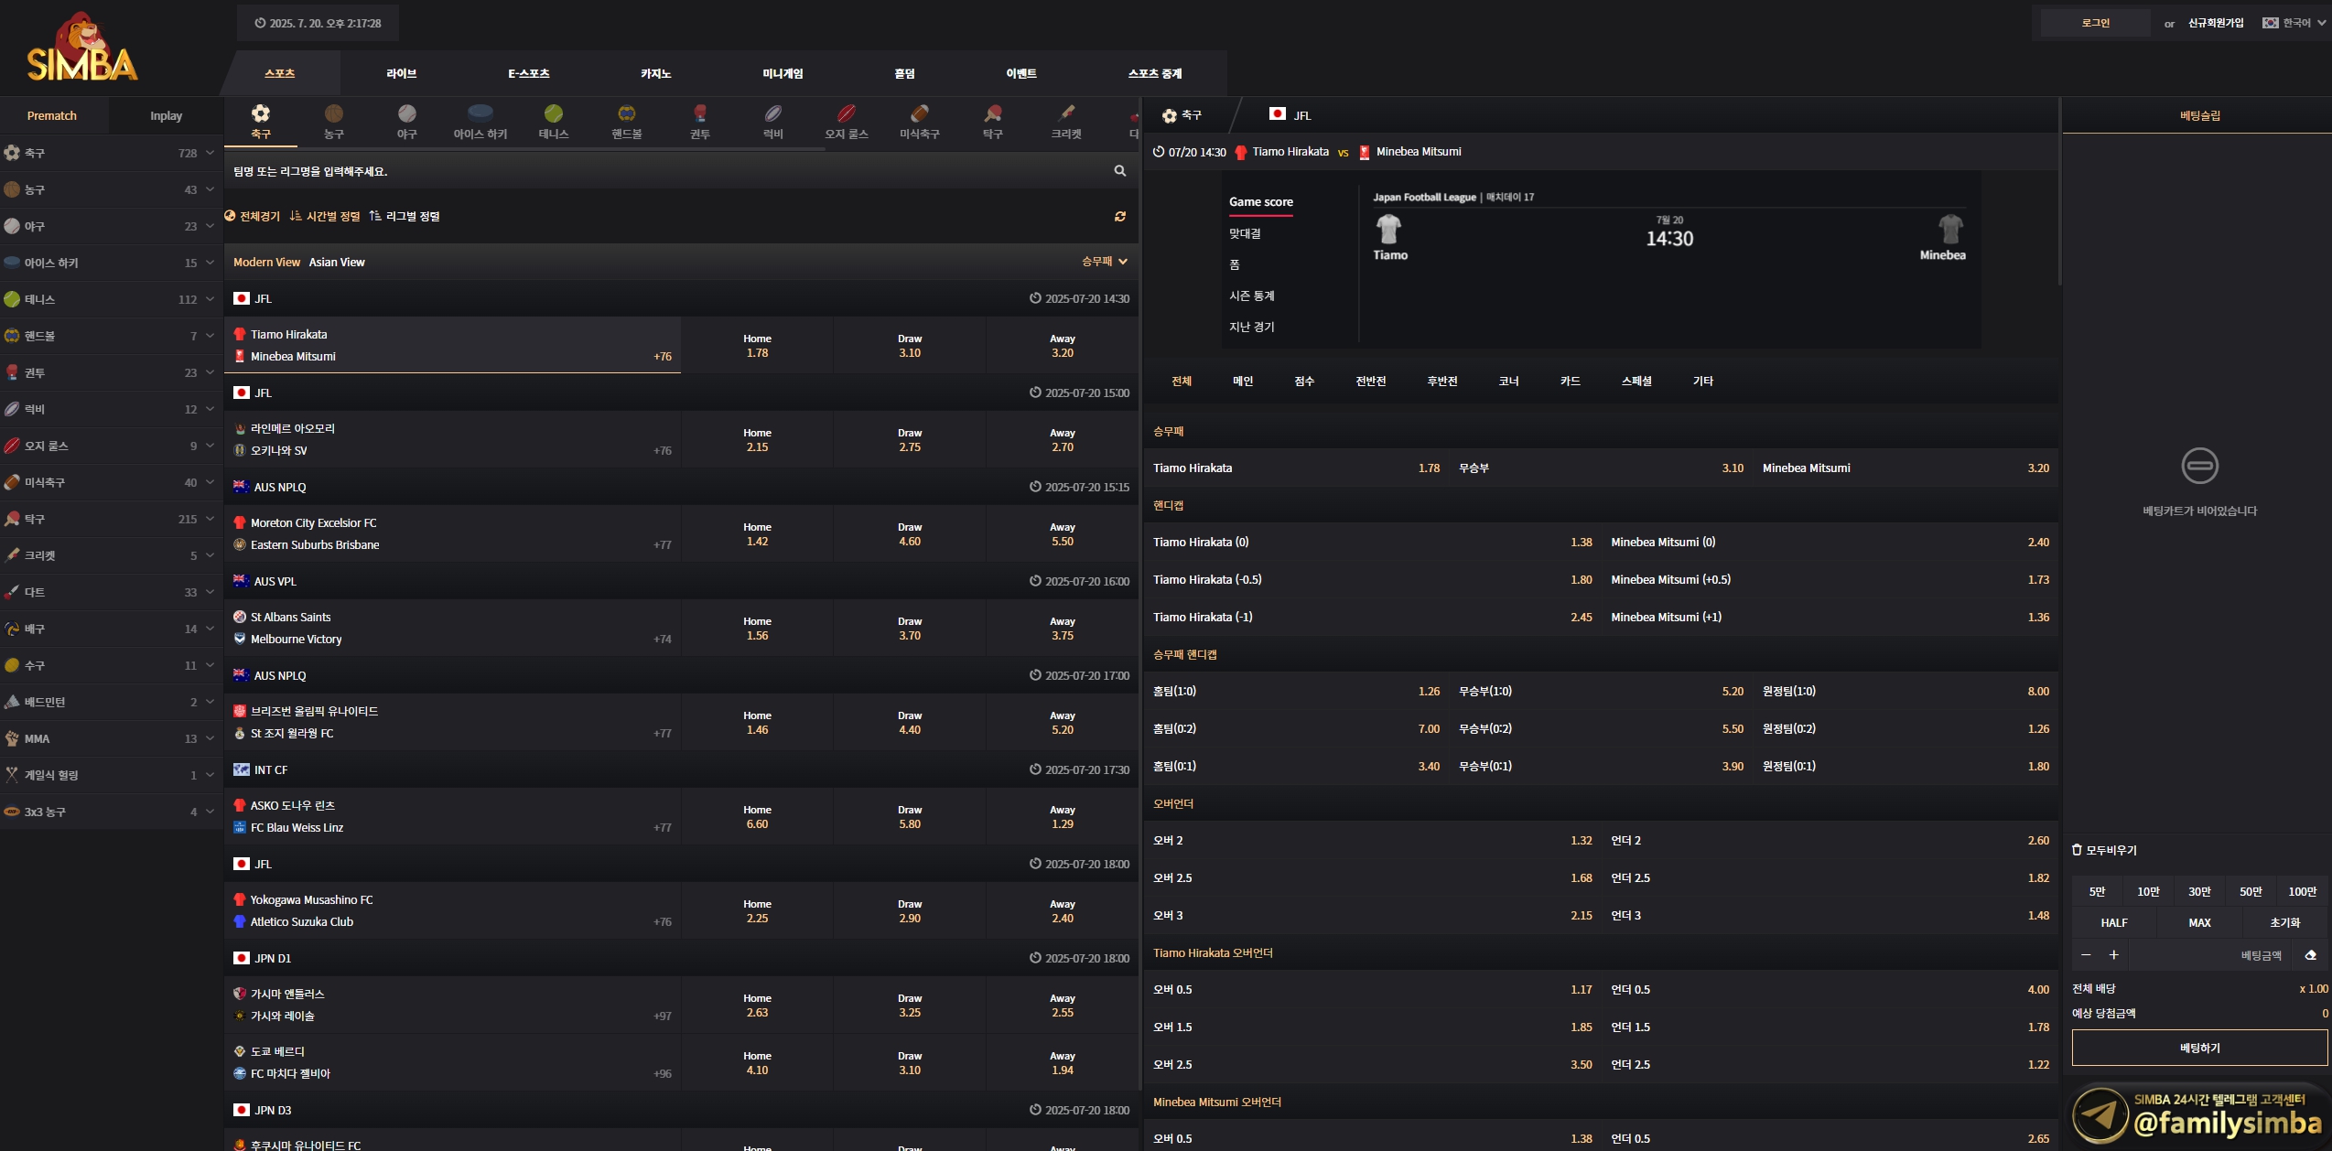Open the 미니게임 main menu tab
The width and height of the screenshot is (2332, 1151).
(783, 73)
